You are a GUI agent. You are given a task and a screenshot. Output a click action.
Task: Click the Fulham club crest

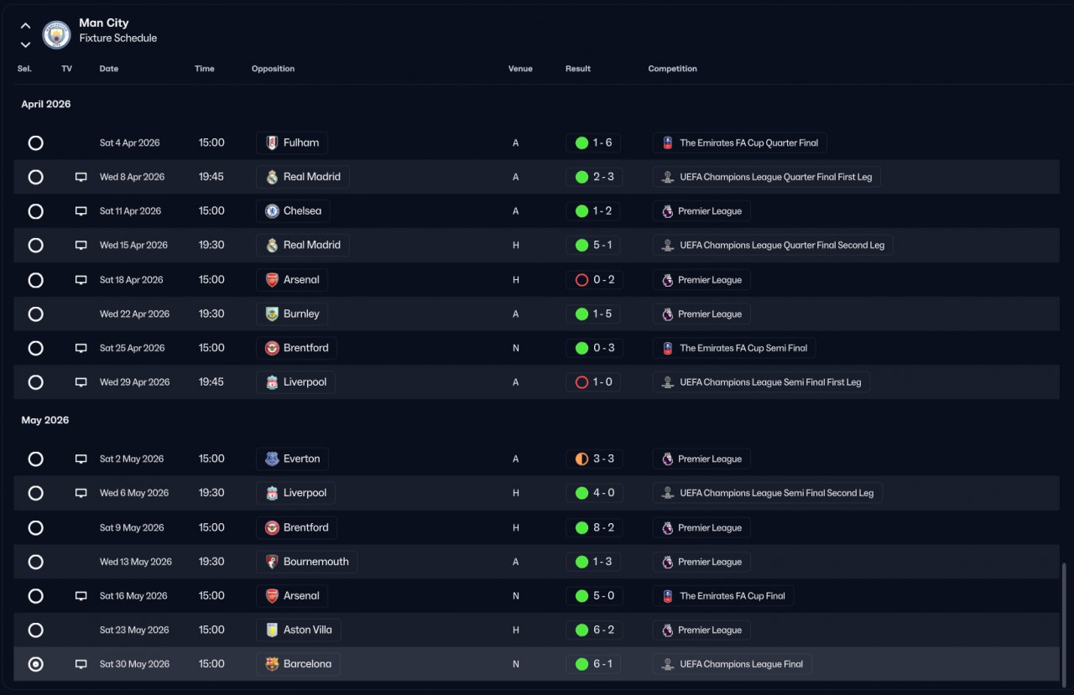[272, 143]
